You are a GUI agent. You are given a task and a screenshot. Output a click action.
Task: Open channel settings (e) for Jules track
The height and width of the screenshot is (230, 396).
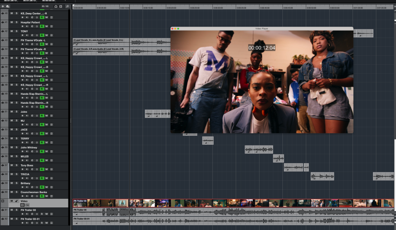32,116
